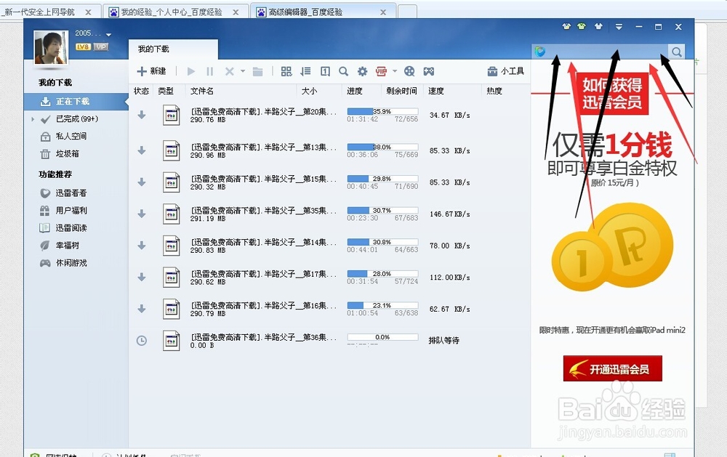Click the start download play icon
Image resolution: width=727 pixels, height=457 pixels.
pyautogui.click(x=190, y=71)
